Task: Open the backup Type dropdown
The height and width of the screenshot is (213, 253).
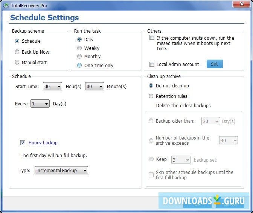Action: coord(61,170)
